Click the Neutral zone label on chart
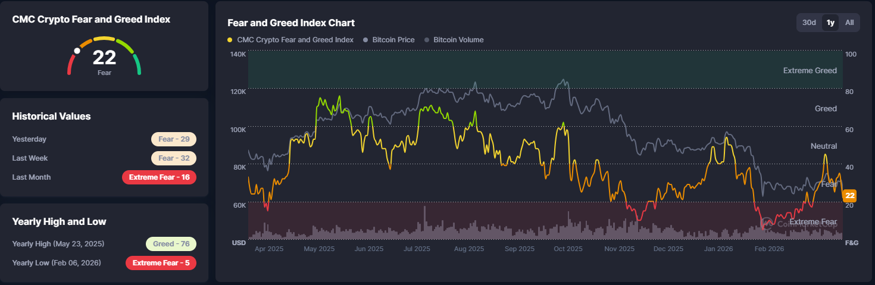This screenshot has width=875, height=285. point(824,146)
